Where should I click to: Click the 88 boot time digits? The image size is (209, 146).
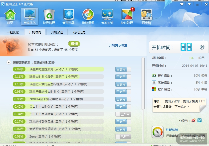click(186, 47)
